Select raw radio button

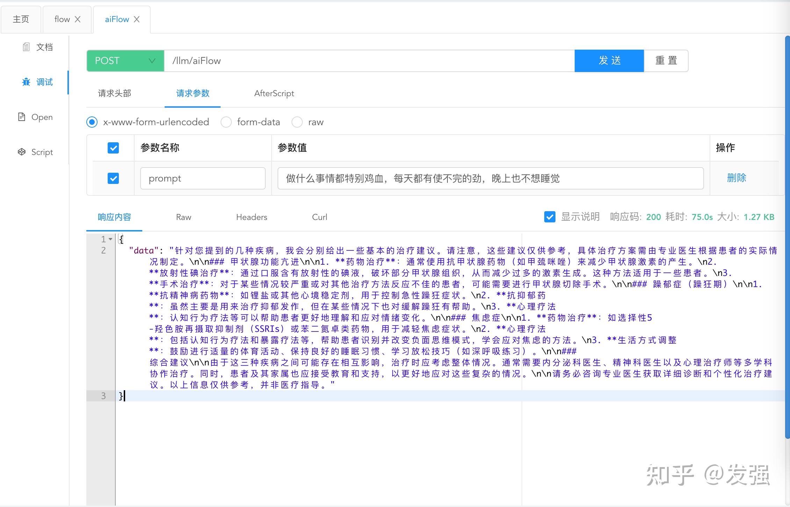click(297, 122)
